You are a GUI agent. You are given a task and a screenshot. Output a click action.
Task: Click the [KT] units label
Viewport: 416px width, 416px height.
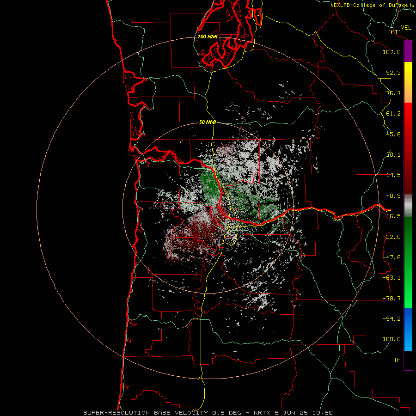[395, 32]
